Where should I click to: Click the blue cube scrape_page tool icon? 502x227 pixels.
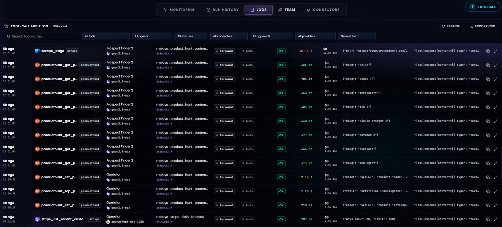[37, 51]
